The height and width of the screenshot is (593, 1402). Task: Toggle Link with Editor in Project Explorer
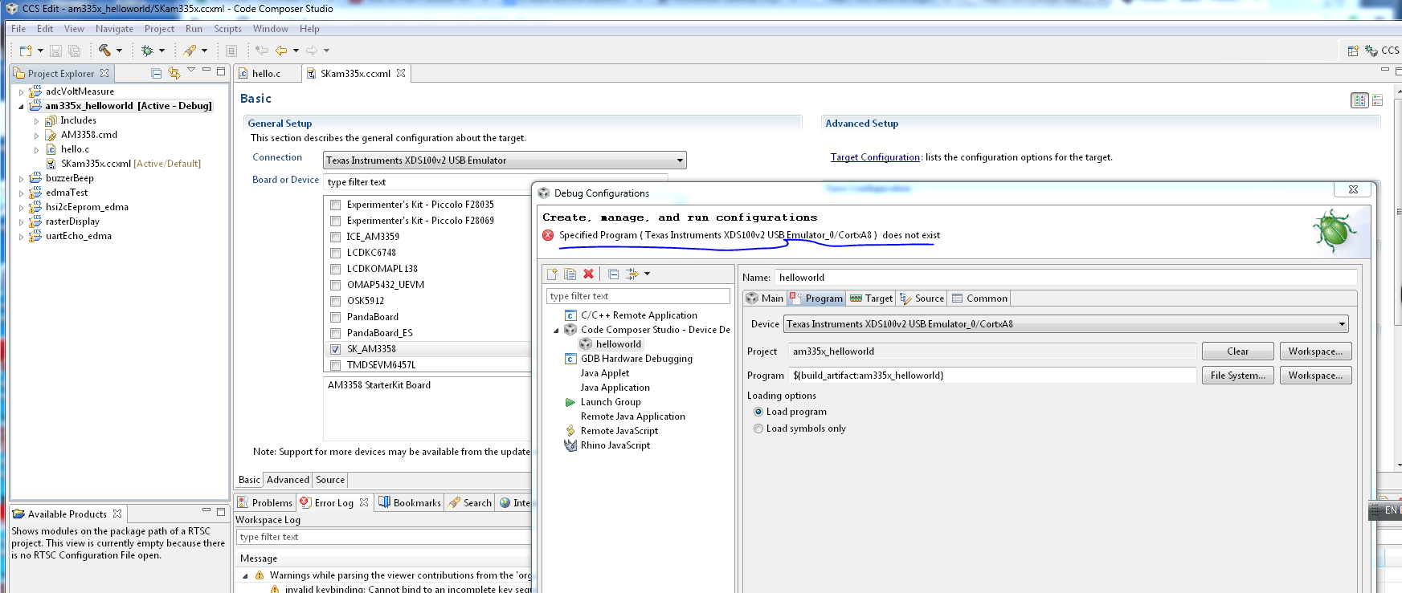(174, 73)
